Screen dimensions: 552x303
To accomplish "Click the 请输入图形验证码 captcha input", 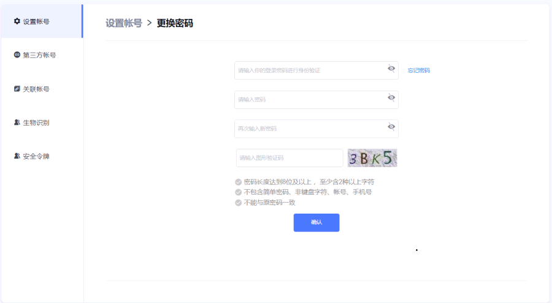I will click(x=289, y=158).
